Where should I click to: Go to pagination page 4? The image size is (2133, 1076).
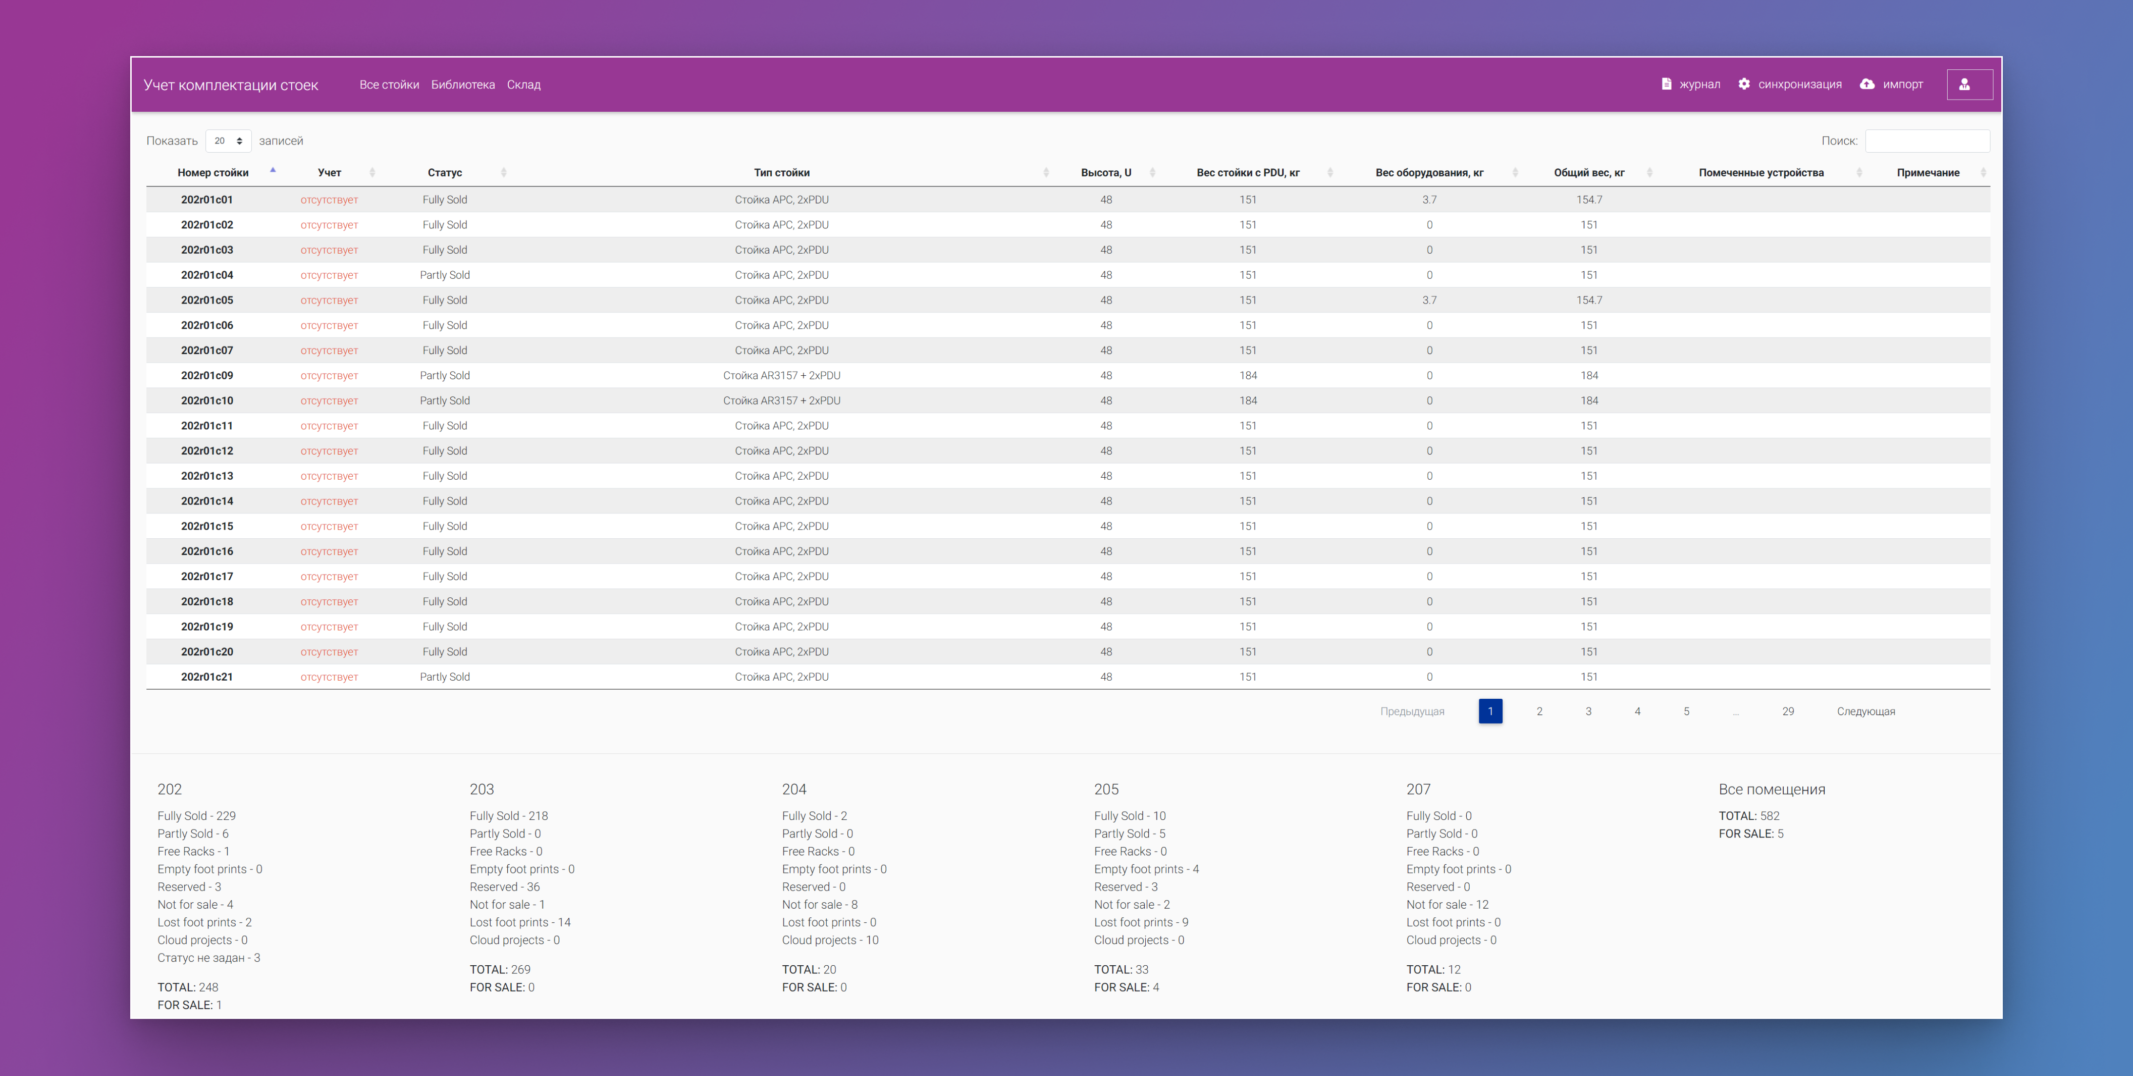[1637, 711]
